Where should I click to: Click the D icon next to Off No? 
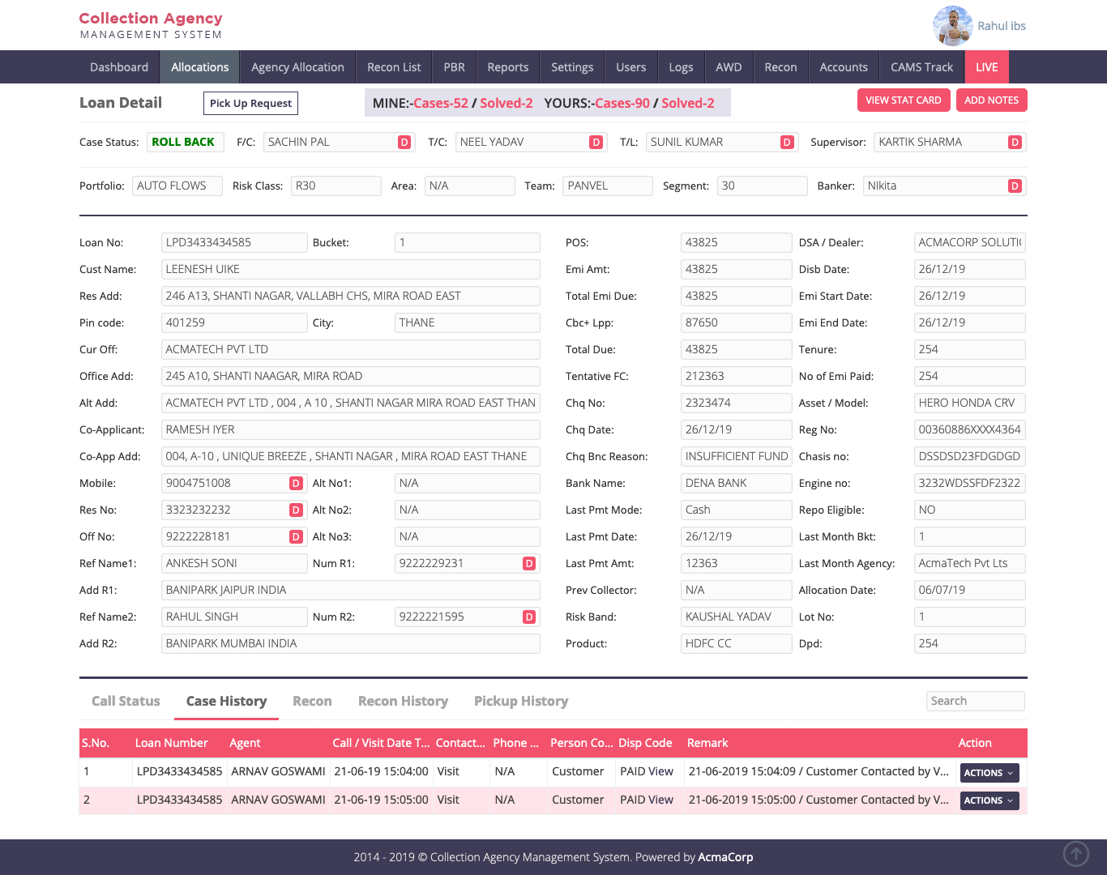click(296, 537)
